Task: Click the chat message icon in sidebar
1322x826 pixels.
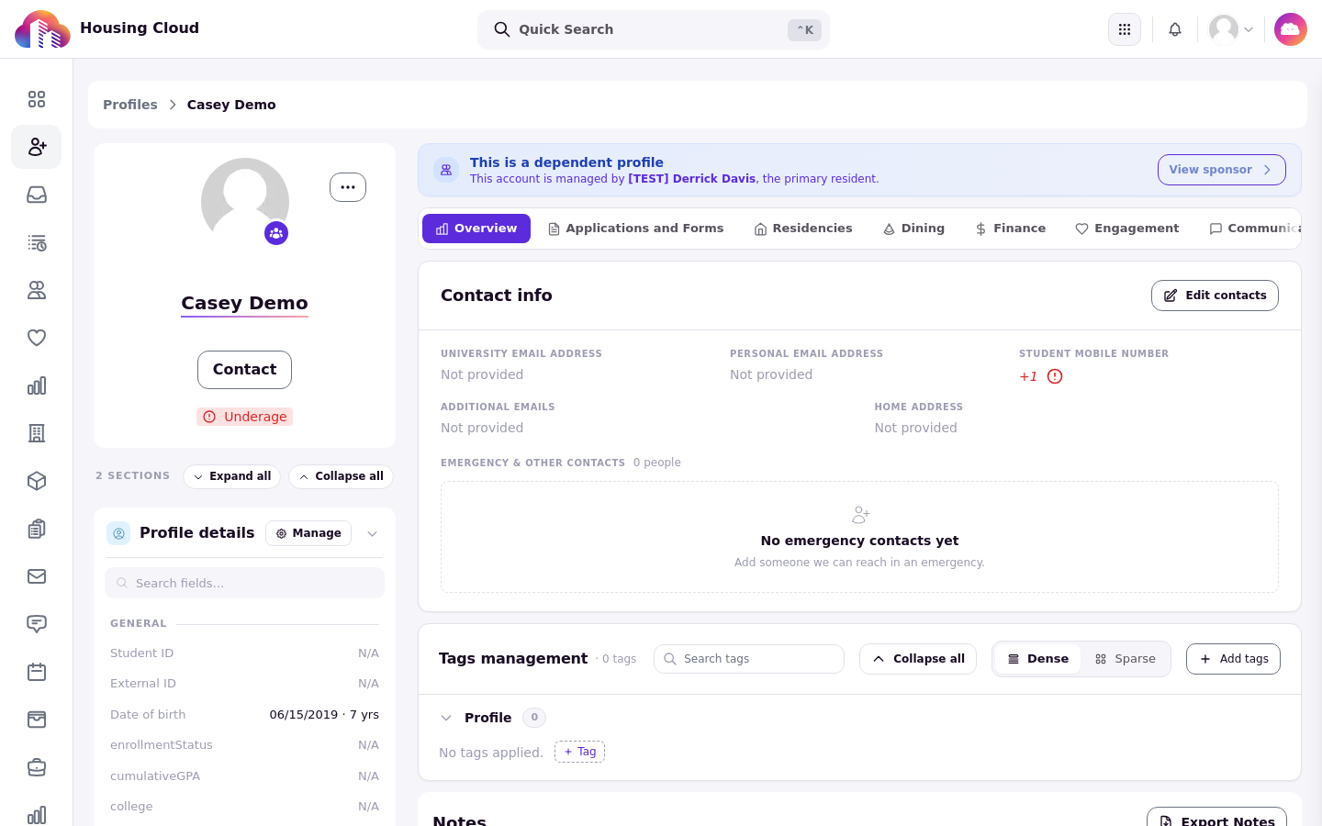Action: pyautogui.click(x=37, y=624)
